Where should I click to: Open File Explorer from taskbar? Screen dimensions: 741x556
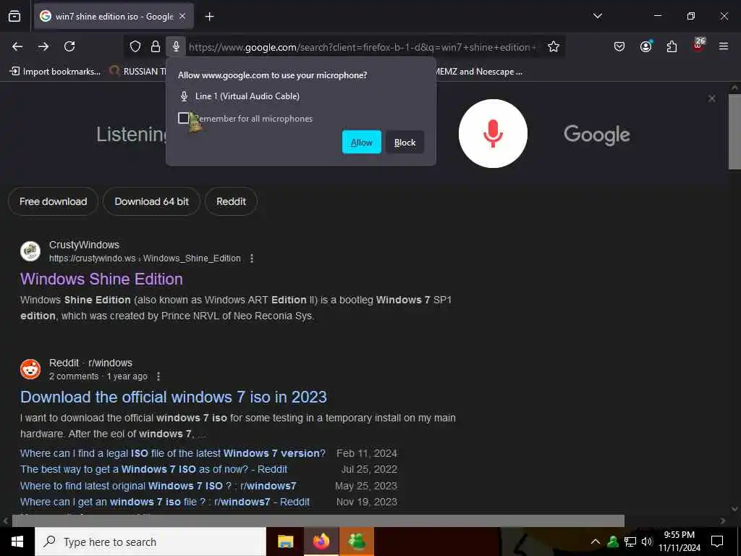[x=285, y=542]
